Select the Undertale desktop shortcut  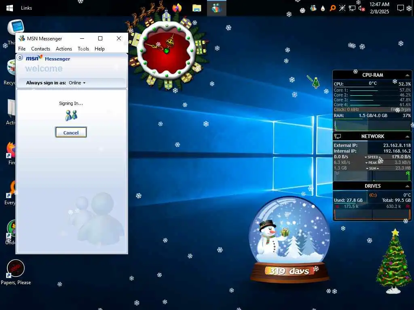point(11,232)
